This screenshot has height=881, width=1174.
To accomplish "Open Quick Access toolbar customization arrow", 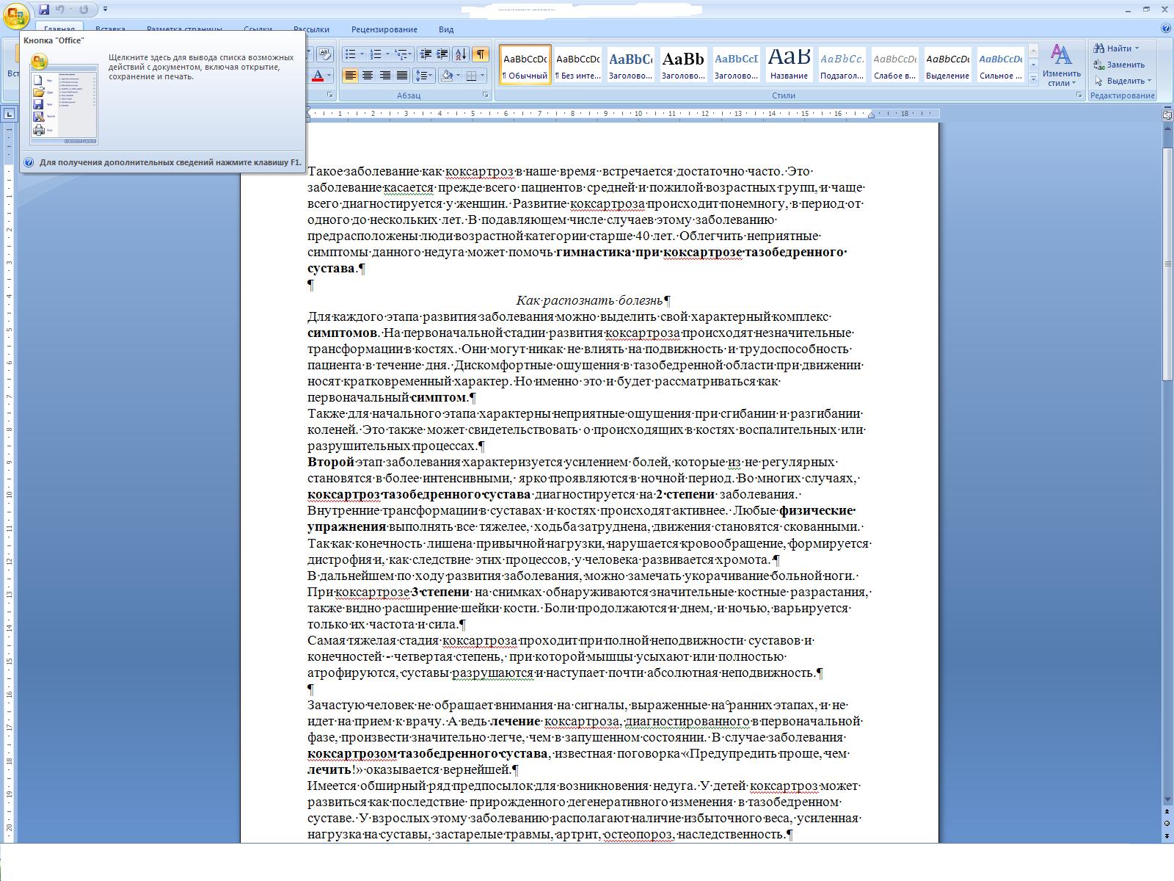I will (105, 10).
